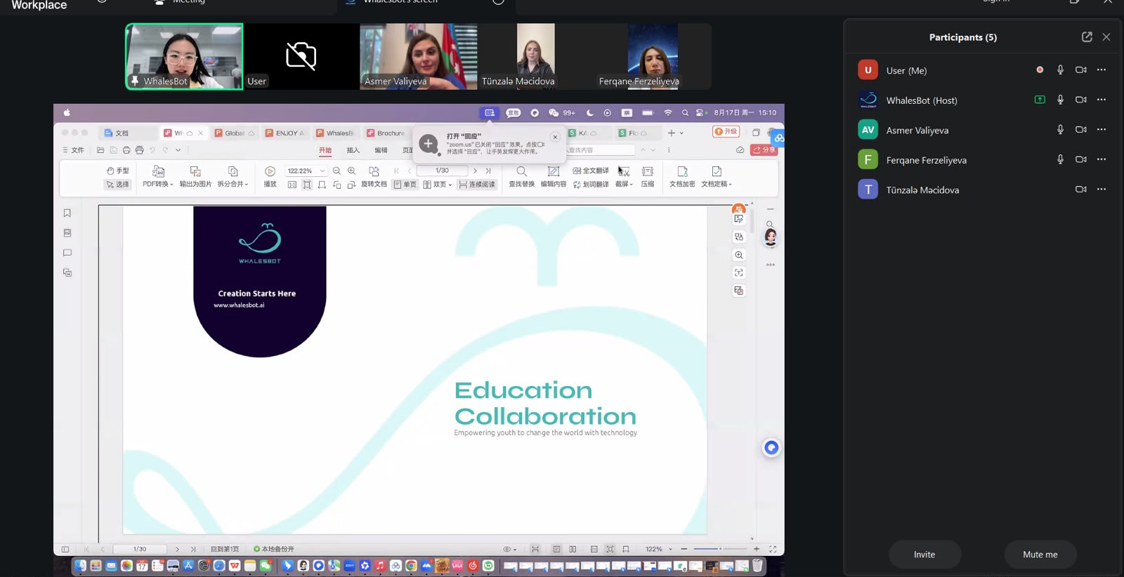Open the PDF转换 convert dropdown
This screenshot has width=1124, height=577.
coord(158,177)
